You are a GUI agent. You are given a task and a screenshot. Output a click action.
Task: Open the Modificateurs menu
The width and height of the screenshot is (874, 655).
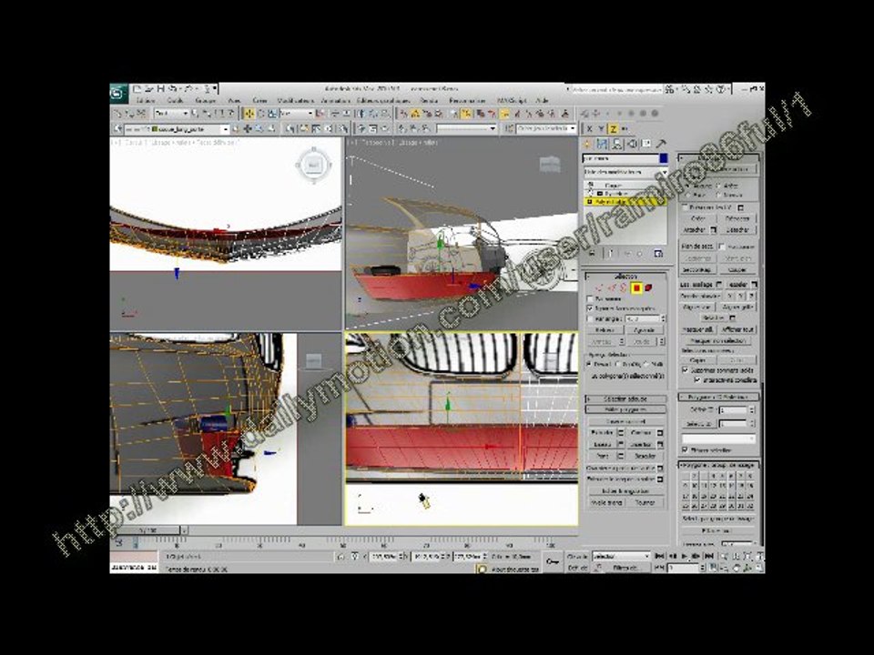click(x=295, y=101)
